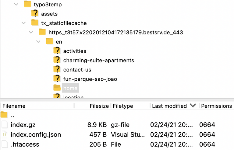The image size is (234, 150).
Task: Click the contact-us question-mark folder icon
Action: (x=57, y=69)
